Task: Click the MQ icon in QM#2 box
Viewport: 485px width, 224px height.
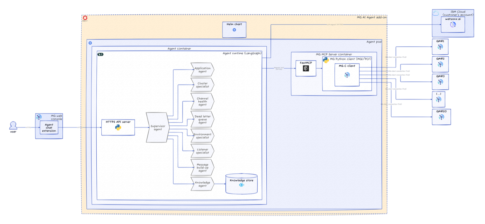Action: 440,64
